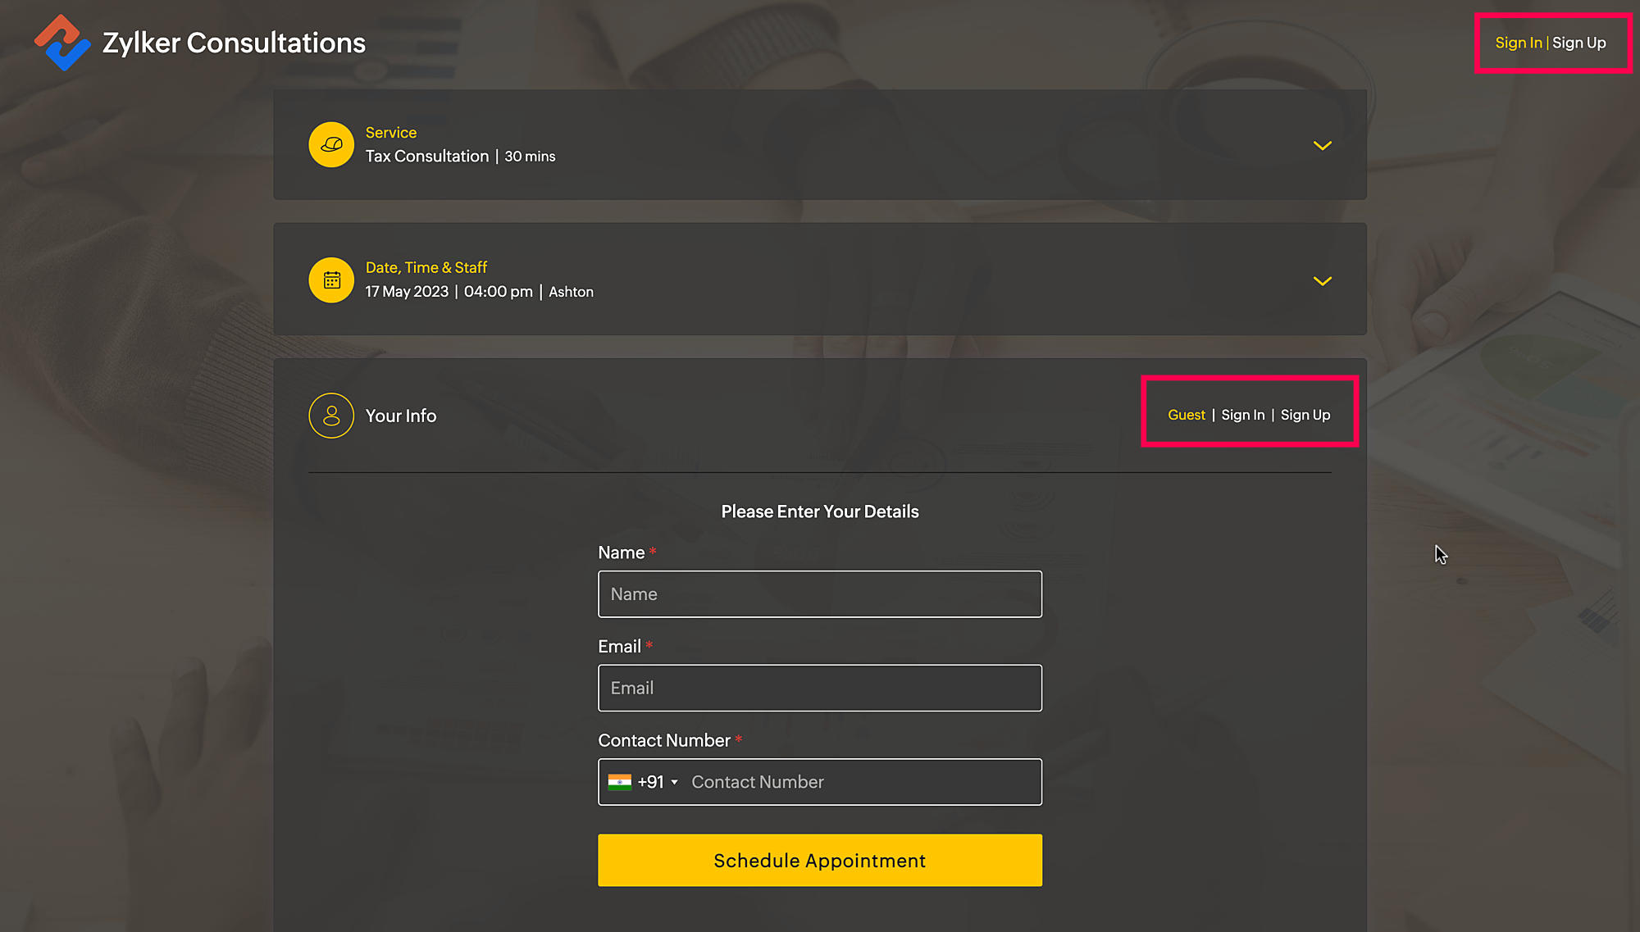The image size is (1640, 932).
Task: Click the Zylker Consultations title text
Action: click(x=234, y=43)
